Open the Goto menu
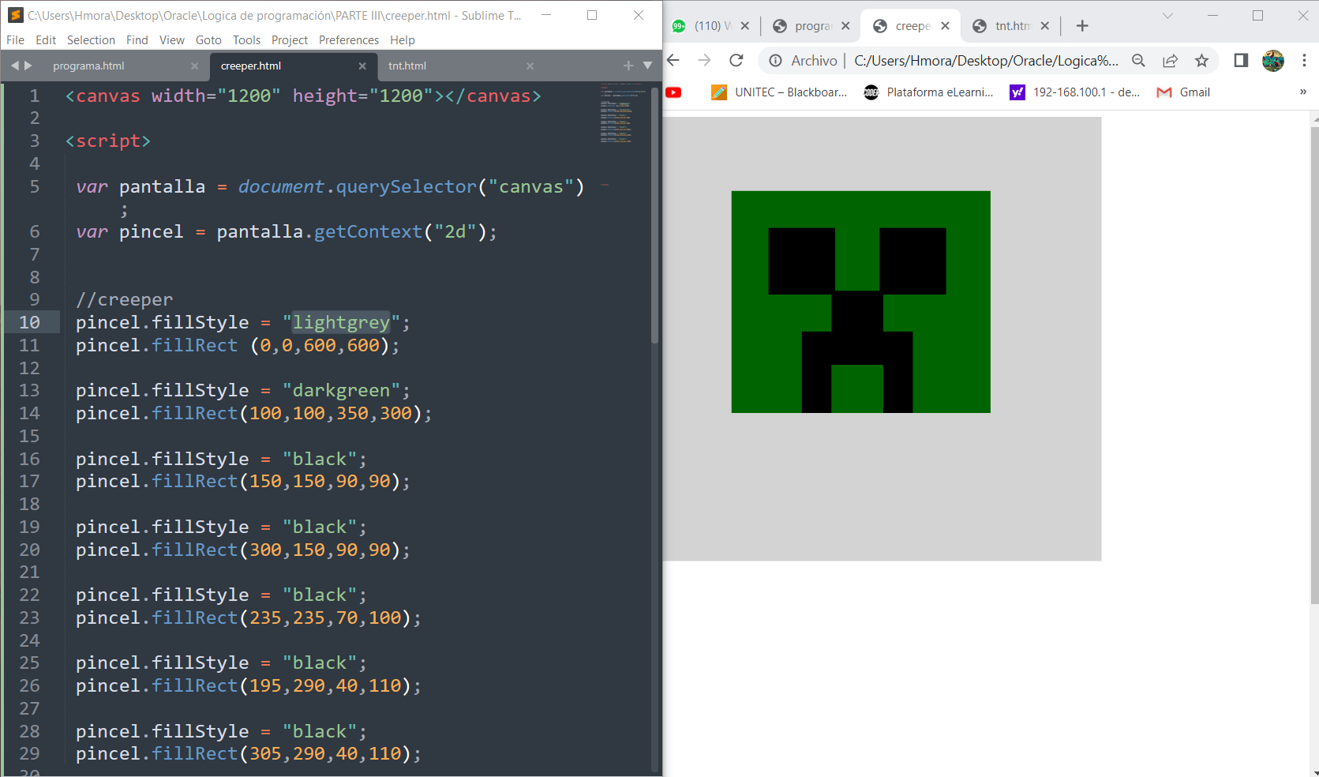The height and width of the screenshot is (777, 1319). click(x=208, y=40)
